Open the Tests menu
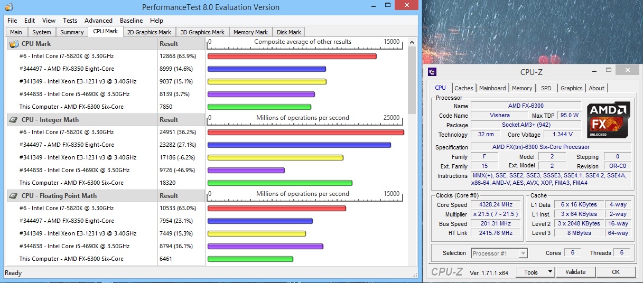This screenshot has height=283, width=643. coord(70,21)
